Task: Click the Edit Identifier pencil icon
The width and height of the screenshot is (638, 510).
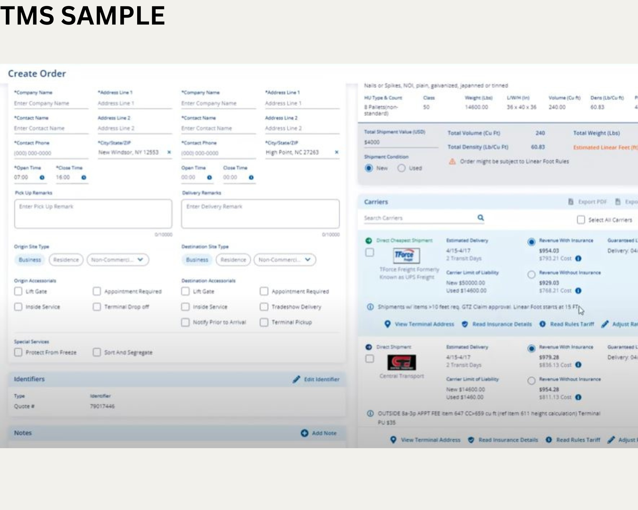Action: (296, 379)
